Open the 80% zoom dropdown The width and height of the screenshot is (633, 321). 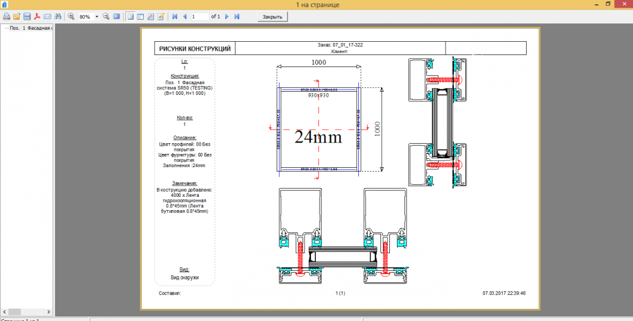pos(97,17)
